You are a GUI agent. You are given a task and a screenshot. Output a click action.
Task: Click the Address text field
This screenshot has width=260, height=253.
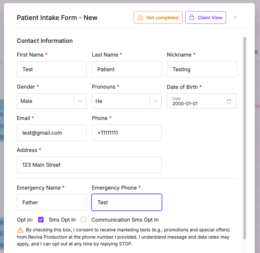[x=89, y=165]
